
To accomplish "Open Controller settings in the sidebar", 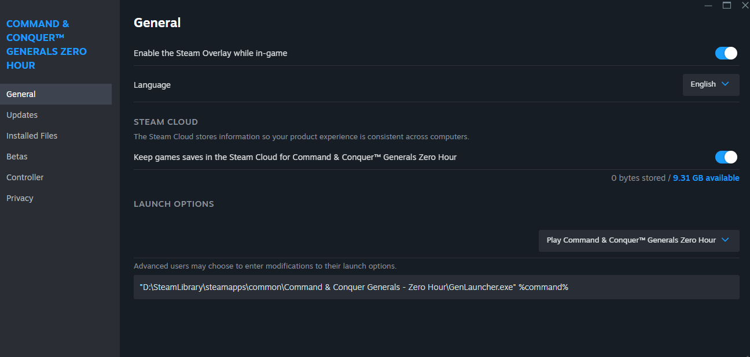I will (25, 177).
